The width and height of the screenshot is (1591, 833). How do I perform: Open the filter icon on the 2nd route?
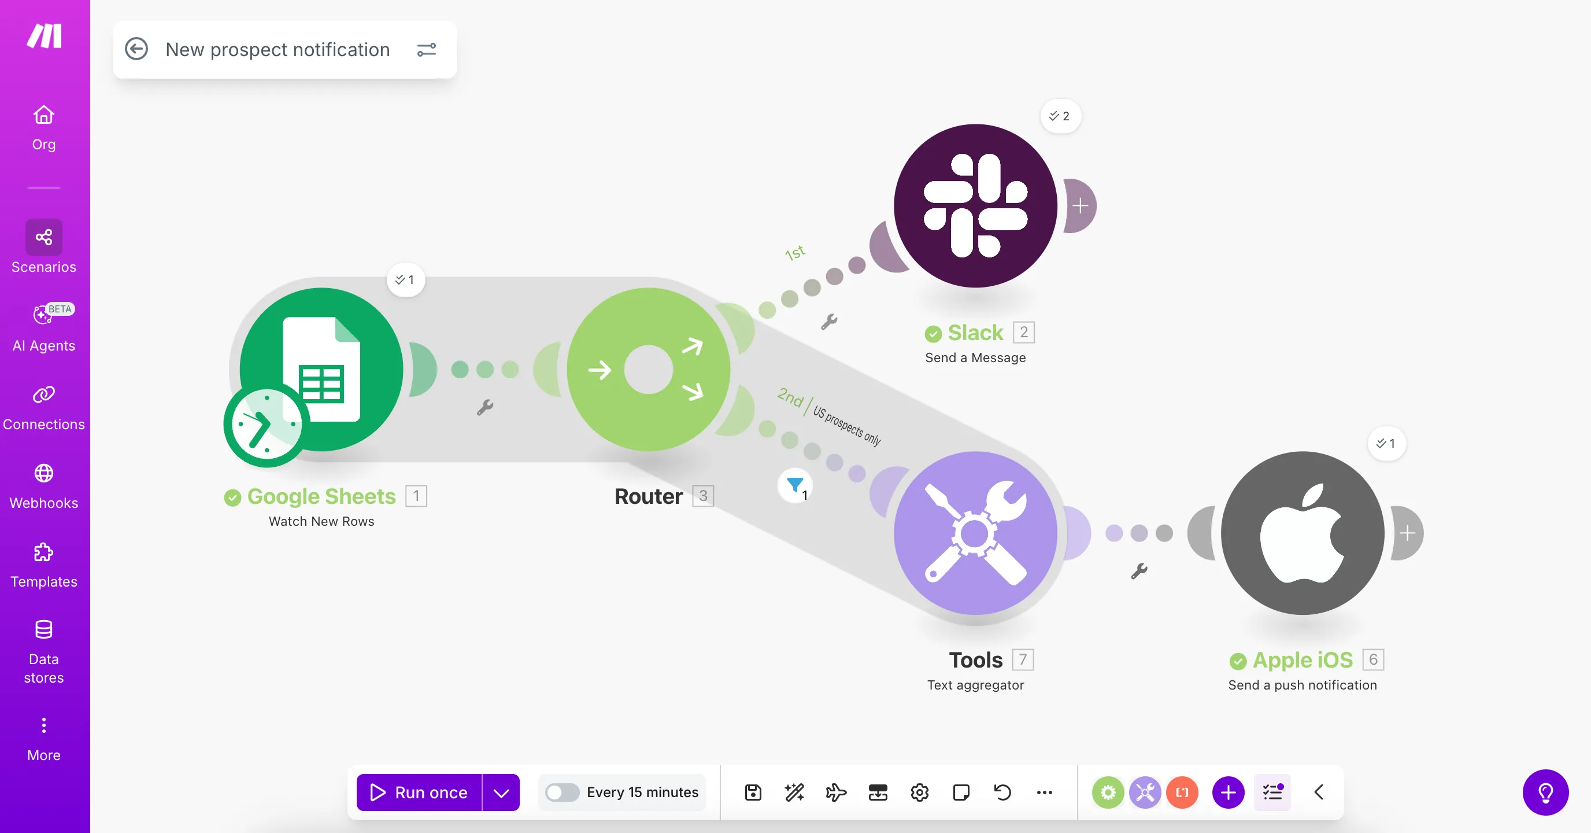point(795,486)
